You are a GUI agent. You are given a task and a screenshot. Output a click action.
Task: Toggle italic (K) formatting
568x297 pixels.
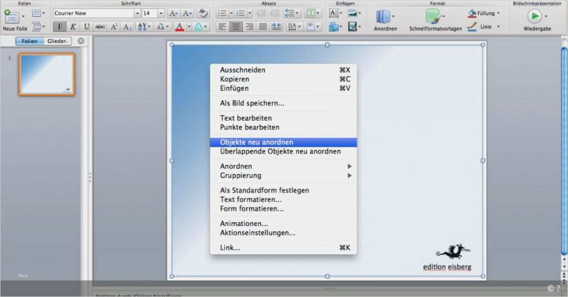73,27
